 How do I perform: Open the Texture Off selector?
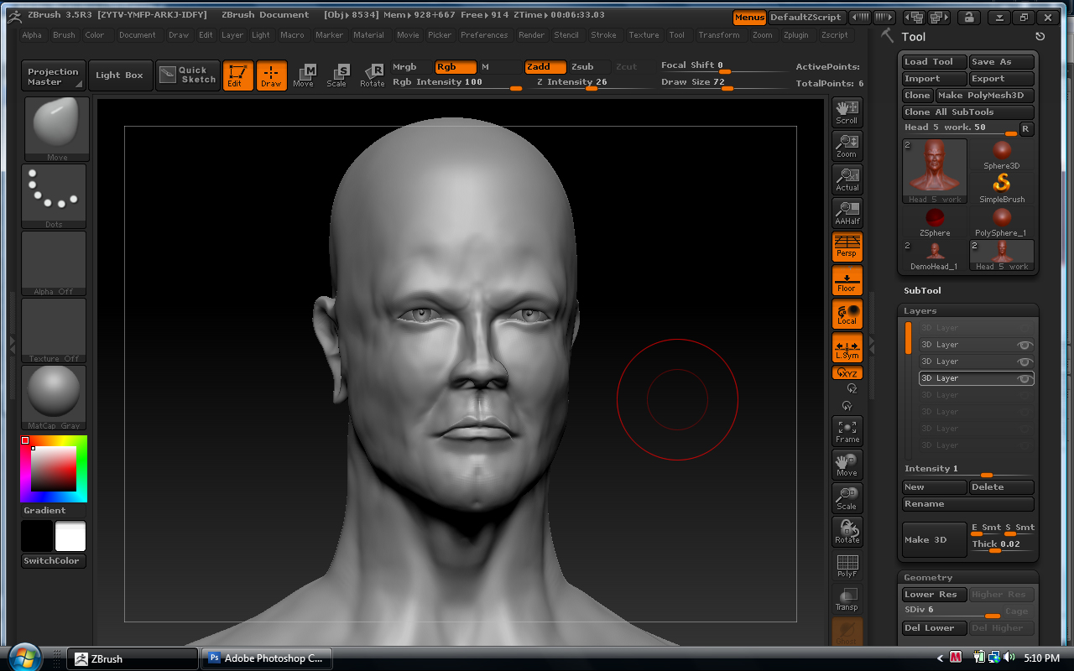click(x=54, y=330)
